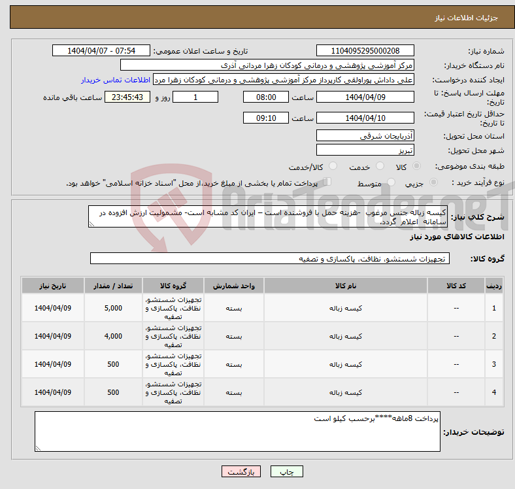This screenshot has width=515, height=489.
Task: Click the بسته unit in row 1
Action: (234, 308)
